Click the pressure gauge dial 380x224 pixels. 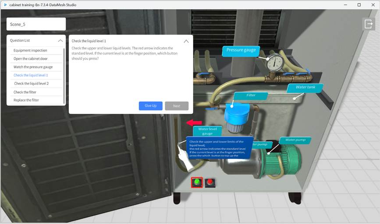tap(275, 63)
